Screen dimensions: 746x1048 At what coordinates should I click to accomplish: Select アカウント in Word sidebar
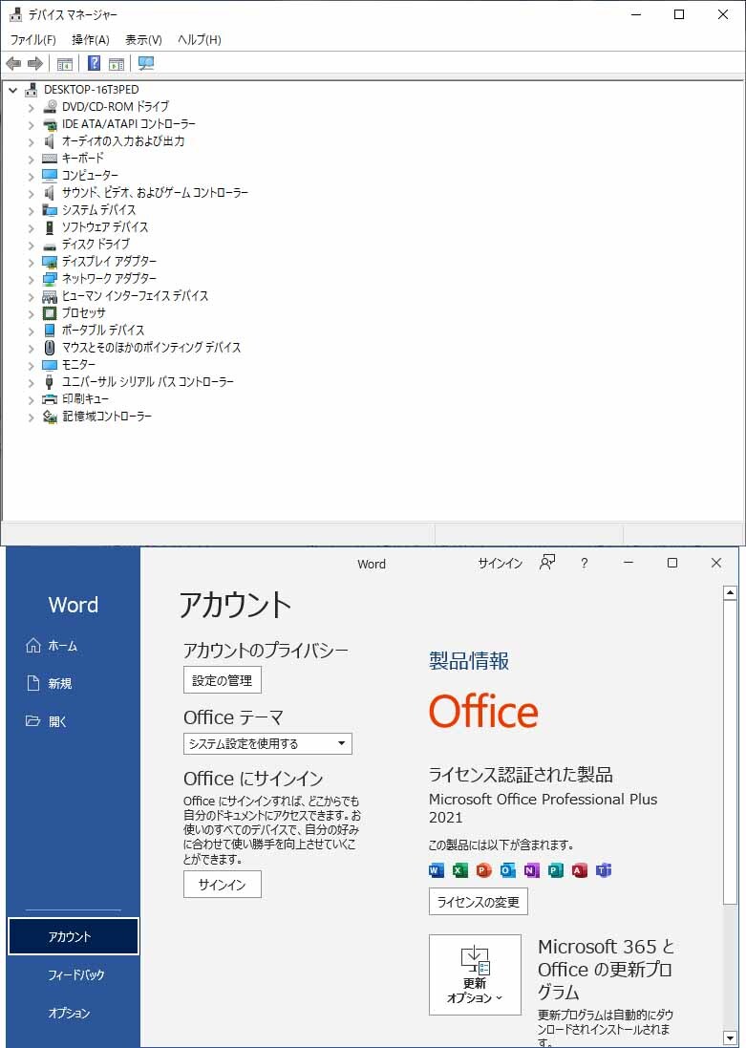pyautogui.click(x=74, y=936)
